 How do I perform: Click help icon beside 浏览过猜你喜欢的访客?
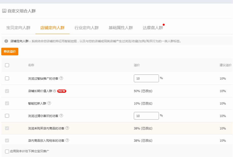pos(61,116)
